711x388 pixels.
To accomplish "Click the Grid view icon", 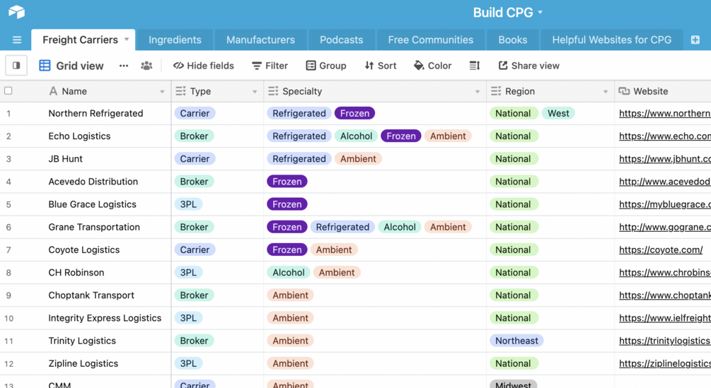I will pyautogui.click(x=45, y=66).
